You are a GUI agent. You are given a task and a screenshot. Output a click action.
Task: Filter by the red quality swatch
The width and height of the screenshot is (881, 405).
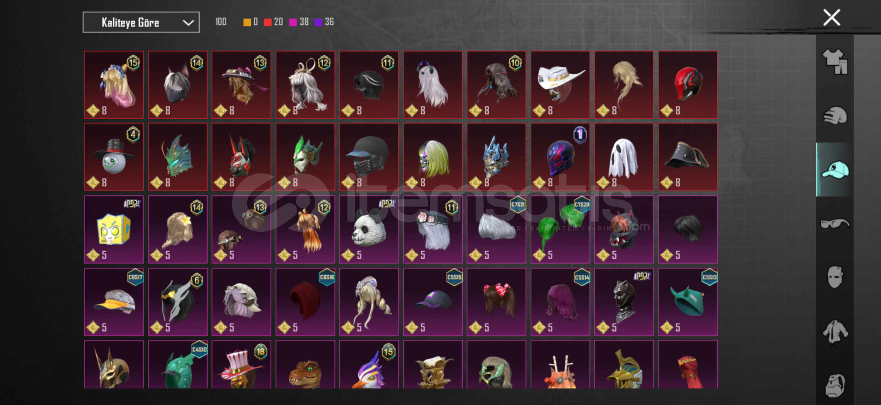click(x=268, y=22)
